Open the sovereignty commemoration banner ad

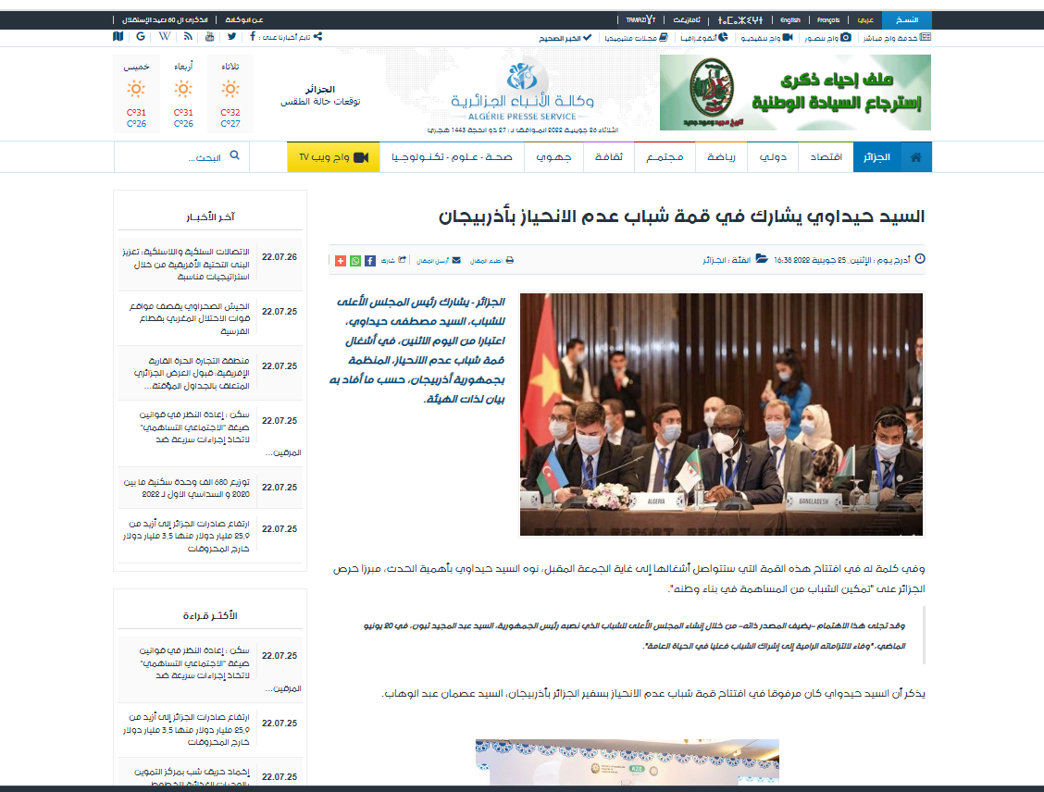click(795, 93)
